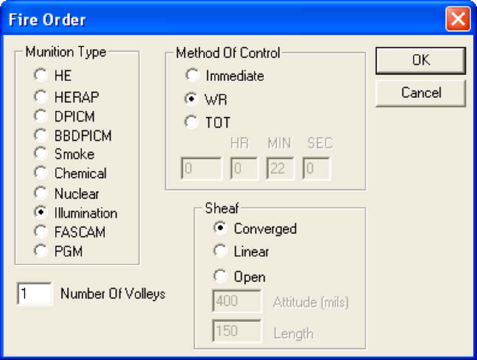Select Nuclear munition radio button
Viewport: 477px width, 360px height.
pyautogui.click(x=40, y=193)
